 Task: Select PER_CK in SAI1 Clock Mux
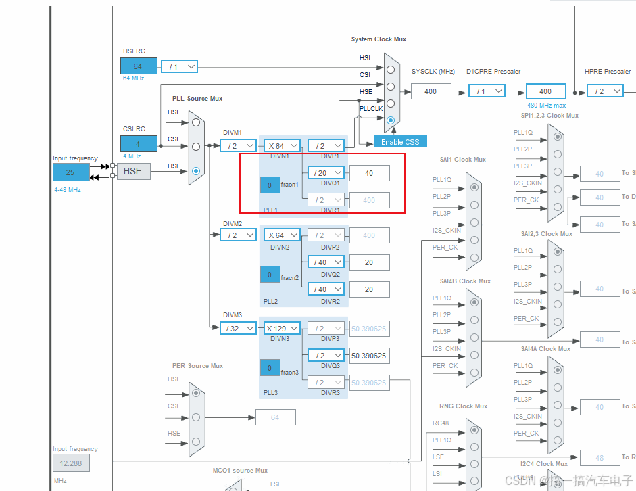(474, 257)
